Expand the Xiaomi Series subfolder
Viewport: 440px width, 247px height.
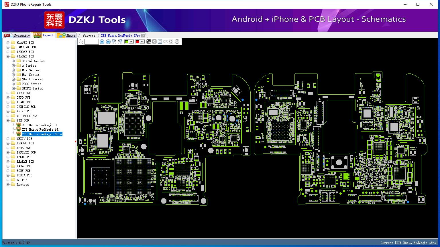pos(13,61)
